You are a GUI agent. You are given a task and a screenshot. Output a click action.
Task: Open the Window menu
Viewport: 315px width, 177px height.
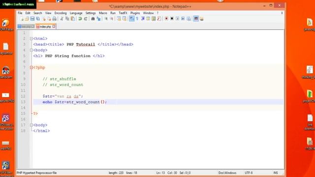pos(148,13)
